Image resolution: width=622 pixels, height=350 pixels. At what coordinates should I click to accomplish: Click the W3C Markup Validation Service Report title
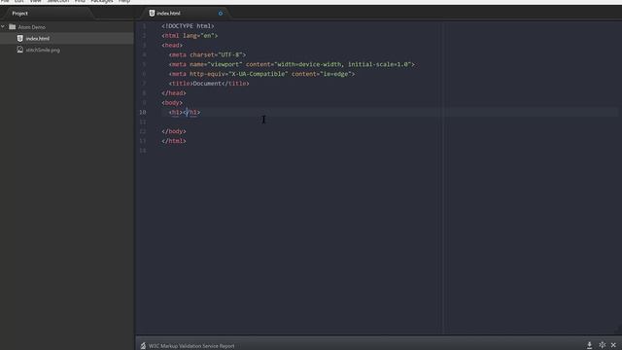tap(191, 346)
